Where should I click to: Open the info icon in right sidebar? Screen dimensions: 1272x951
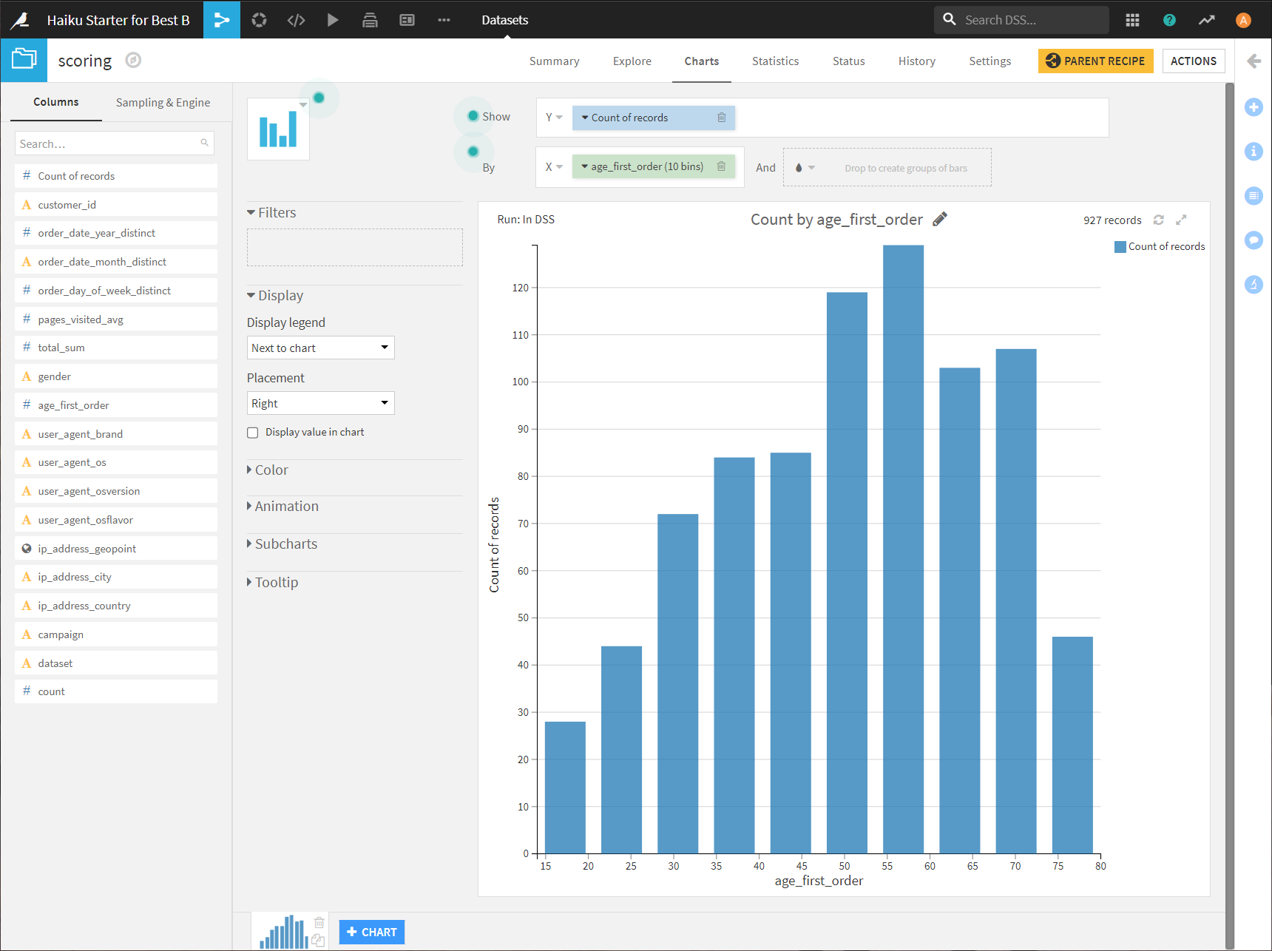(1254, 151)
